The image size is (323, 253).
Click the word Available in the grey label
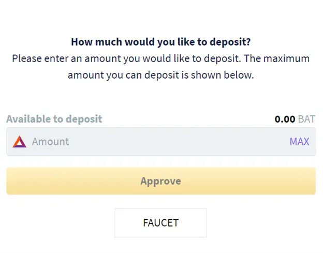[28, 119]
